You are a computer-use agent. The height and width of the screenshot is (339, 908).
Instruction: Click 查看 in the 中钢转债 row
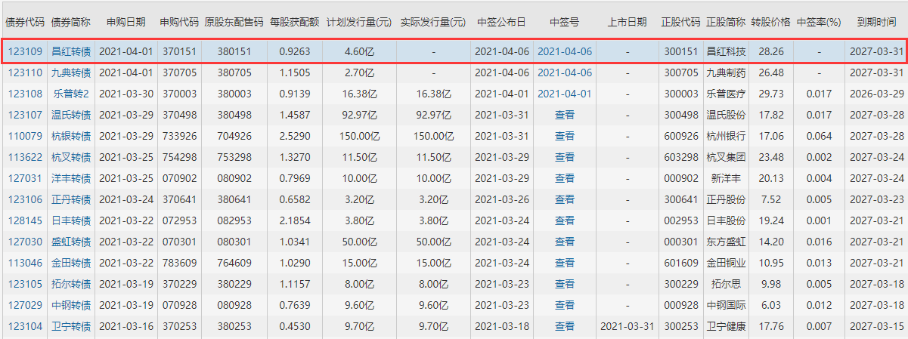coord(565,306)
